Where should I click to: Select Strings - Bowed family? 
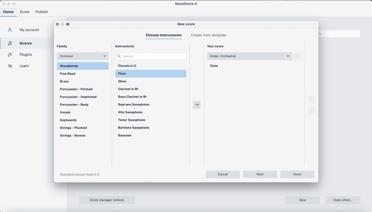pyautogui.click(x=82, y=135)
